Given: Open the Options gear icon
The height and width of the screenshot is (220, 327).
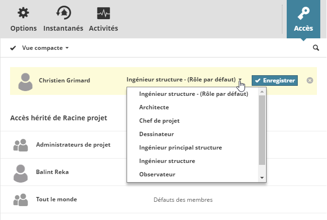Looking at the screenshot, I should pos(23,13).
